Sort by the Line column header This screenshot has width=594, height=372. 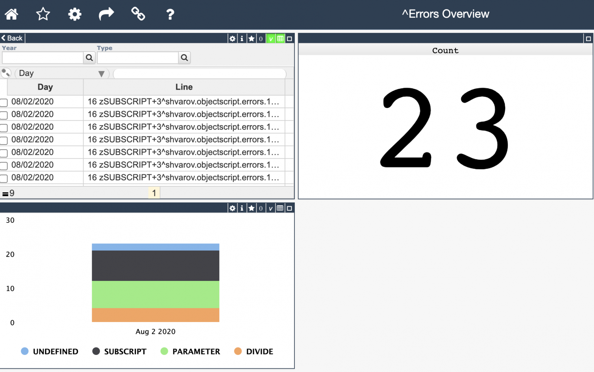pyautogui.click(x=184, y=87)
